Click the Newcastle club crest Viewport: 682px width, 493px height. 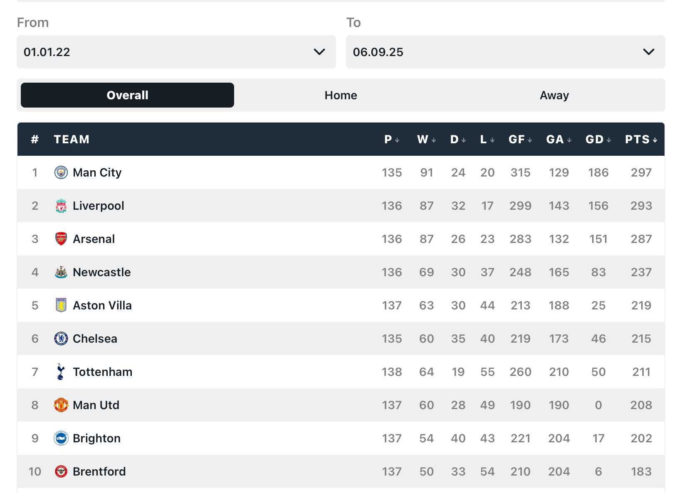61,272
